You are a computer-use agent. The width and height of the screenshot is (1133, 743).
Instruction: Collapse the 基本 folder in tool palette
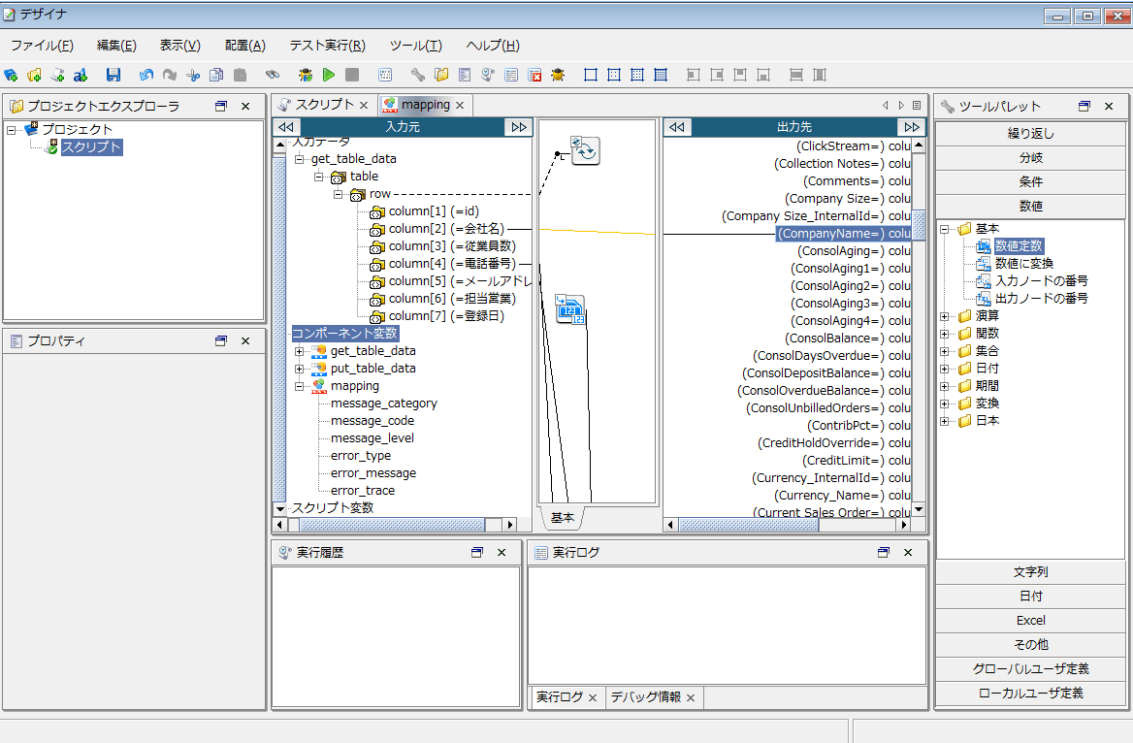click(x=945, y=229)
